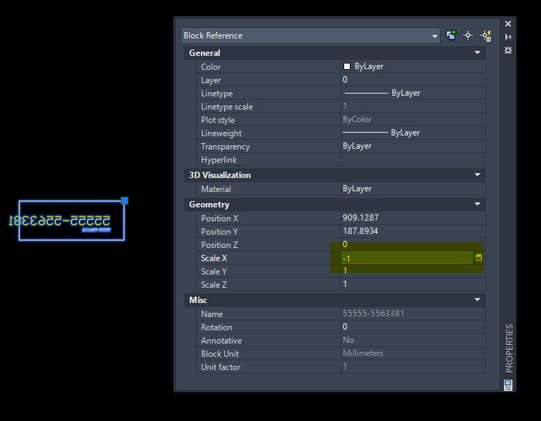Viewport: 541px width, 421px height.
Task: Select the Layer value field
Action: pos(413,80)
